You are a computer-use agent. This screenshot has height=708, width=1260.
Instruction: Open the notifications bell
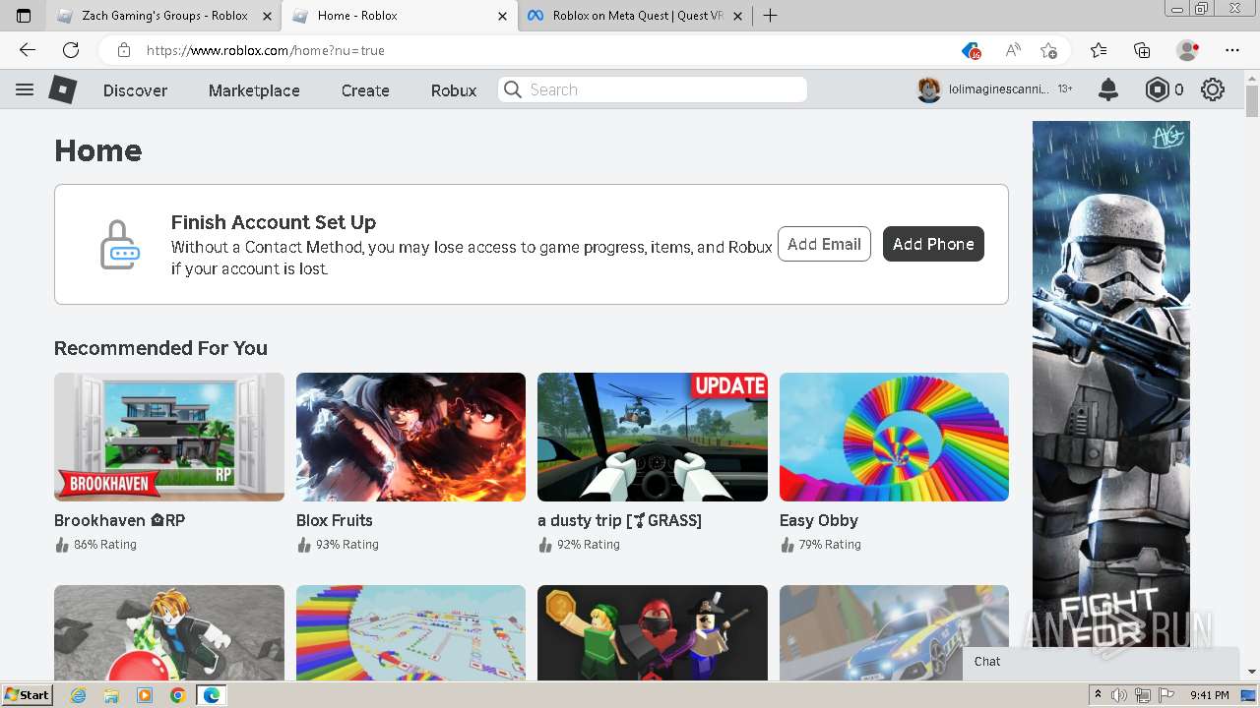click(1108, 89)
